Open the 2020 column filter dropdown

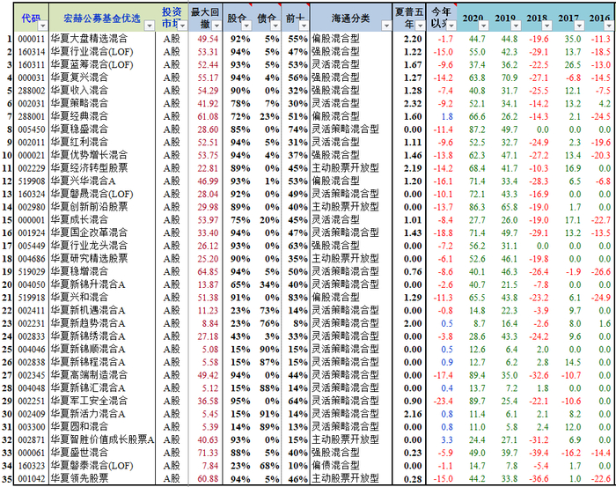484,26
